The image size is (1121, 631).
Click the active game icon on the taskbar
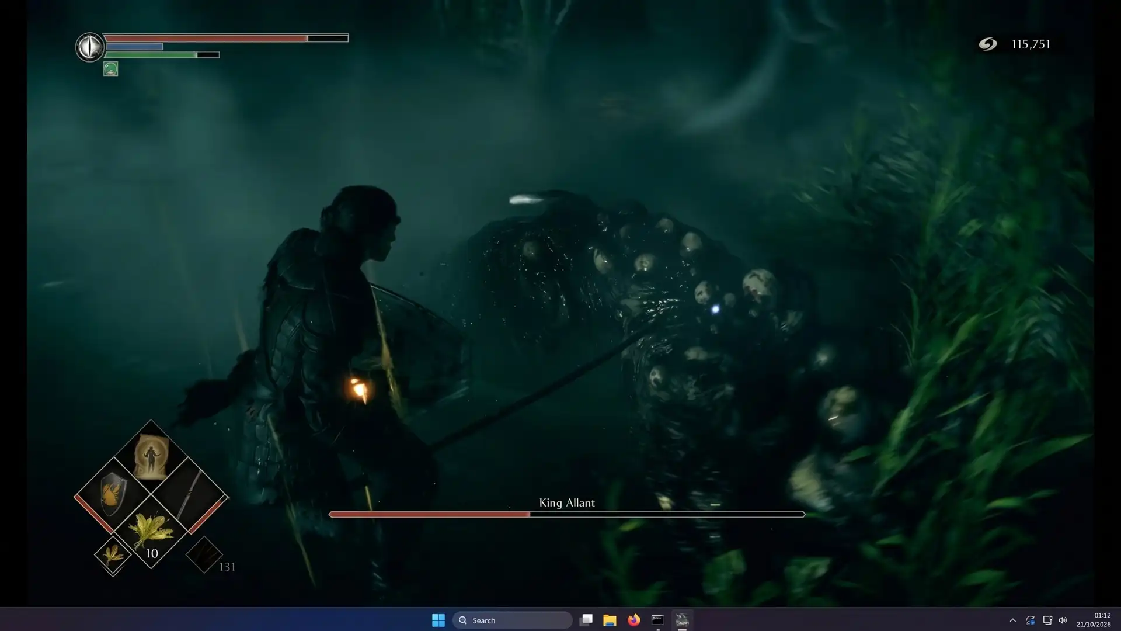pos(681,620)
